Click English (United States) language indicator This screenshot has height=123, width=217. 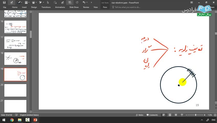coord(29,115)
